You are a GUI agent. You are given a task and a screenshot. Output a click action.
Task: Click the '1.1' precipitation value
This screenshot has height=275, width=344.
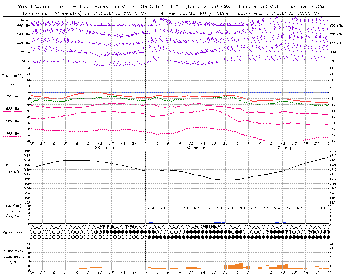point(220,208)
